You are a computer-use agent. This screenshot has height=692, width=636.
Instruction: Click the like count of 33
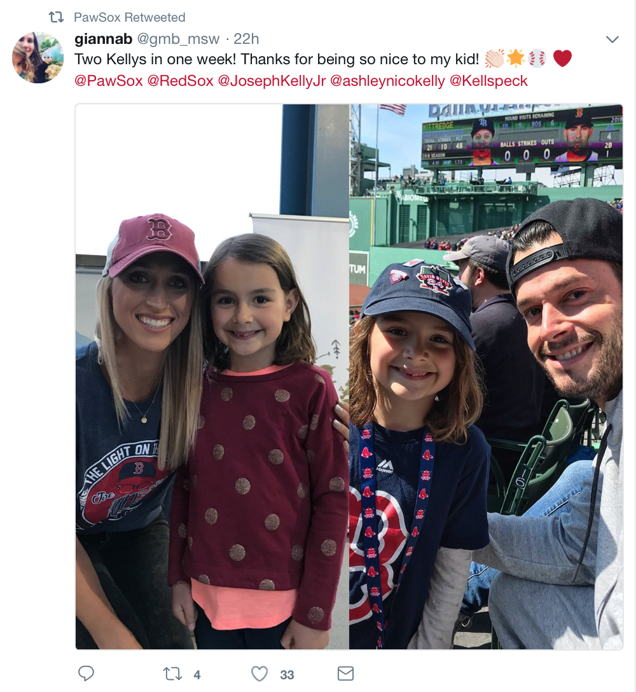click(287, 675)
